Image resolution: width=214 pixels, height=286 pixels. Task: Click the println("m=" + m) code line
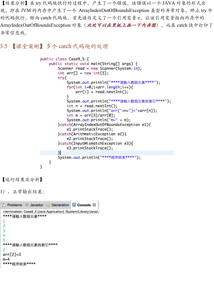(x=99, y=120)
